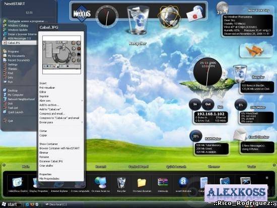
Task: Click Internet Explorer icon in taskbar quick launch
Action: coord(27,204)
